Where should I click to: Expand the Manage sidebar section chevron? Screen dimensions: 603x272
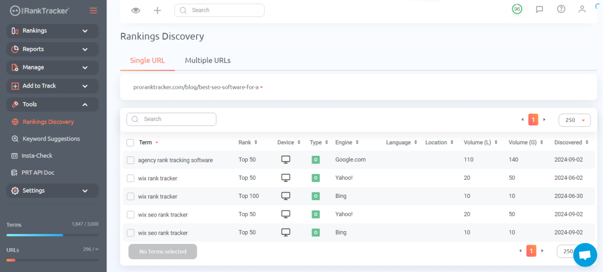tap(85, 68)
